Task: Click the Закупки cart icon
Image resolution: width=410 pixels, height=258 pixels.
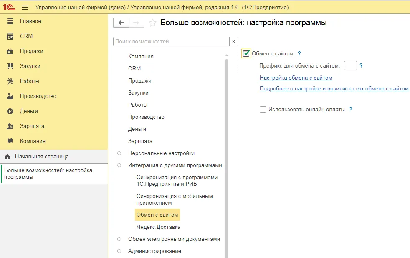Action: pos(10,66)
